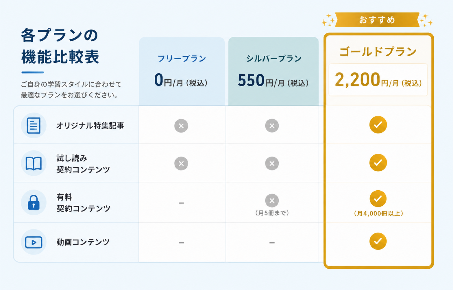Click the シルバープラン gray X for 試し読み
The height and width of the screenshot is (290, 453).
pos(272,163)
